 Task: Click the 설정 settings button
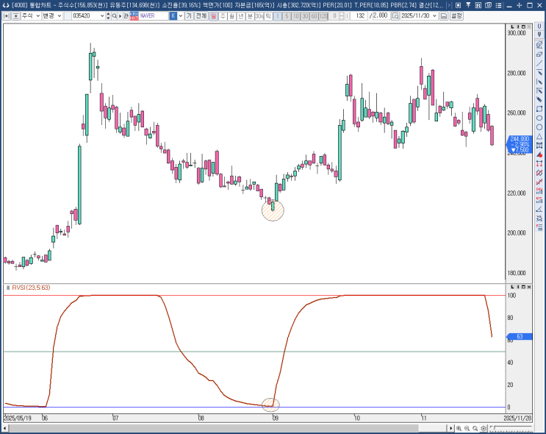point(456,16)
